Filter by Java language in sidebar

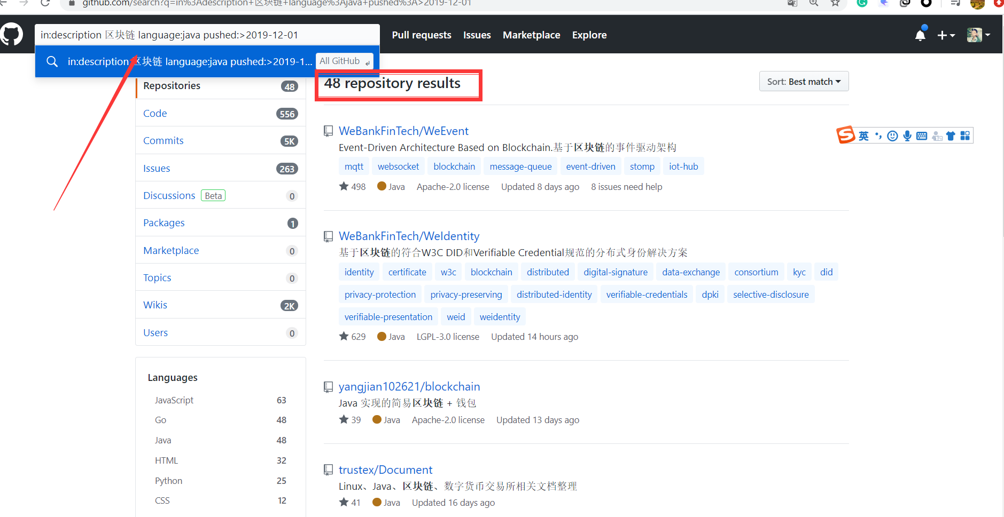[220, 440]
